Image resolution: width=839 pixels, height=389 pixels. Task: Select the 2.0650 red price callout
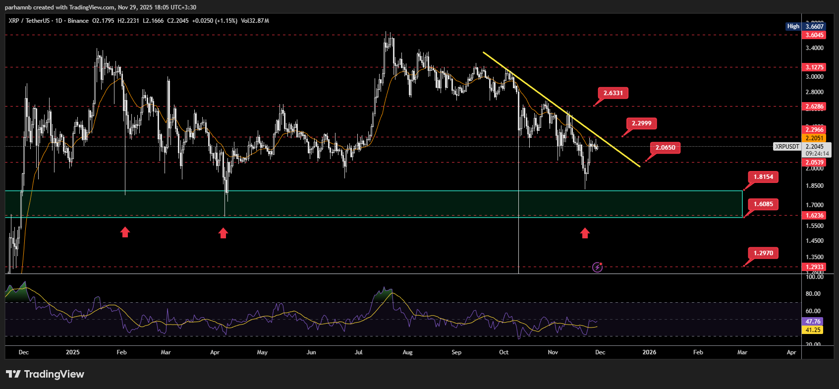(665, 148)
